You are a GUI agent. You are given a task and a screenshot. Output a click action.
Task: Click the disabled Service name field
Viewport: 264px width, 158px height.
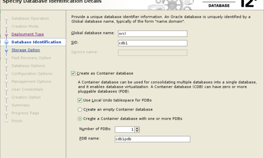[152, 53]
